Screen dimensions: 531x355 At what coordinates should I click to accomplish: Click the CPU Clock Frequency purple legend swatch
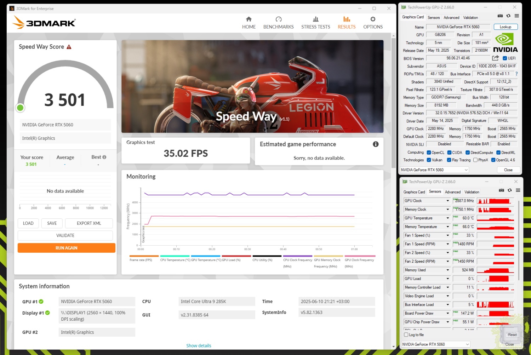point(298,256)
